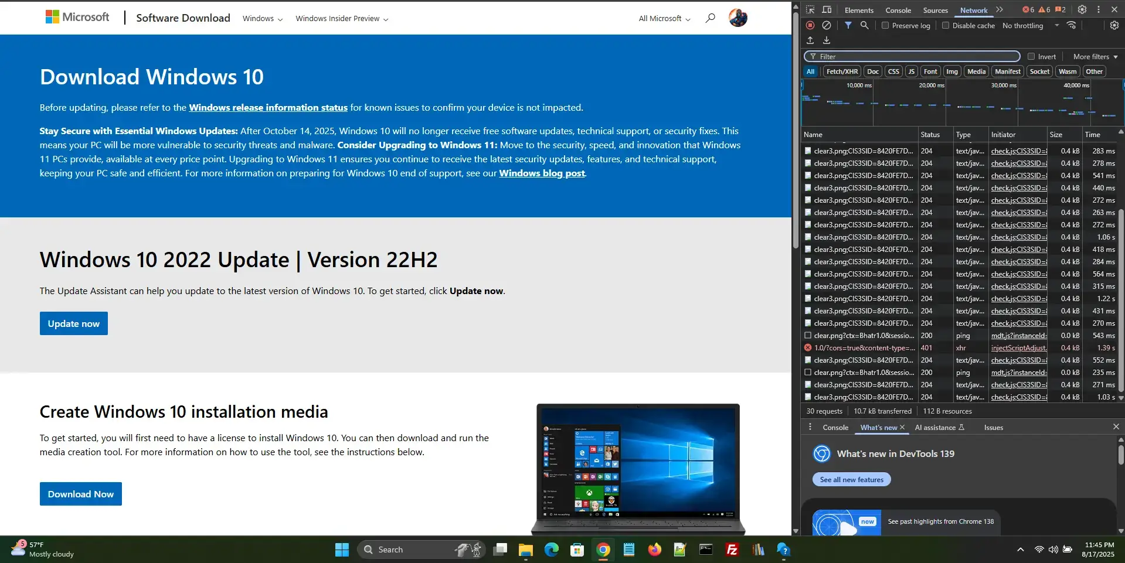Select the failed 401 xhr request row

click(x=960, y=347)
